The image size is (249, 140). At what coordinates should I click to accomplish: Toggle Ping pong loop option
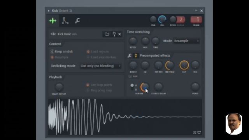coord(88,91)
